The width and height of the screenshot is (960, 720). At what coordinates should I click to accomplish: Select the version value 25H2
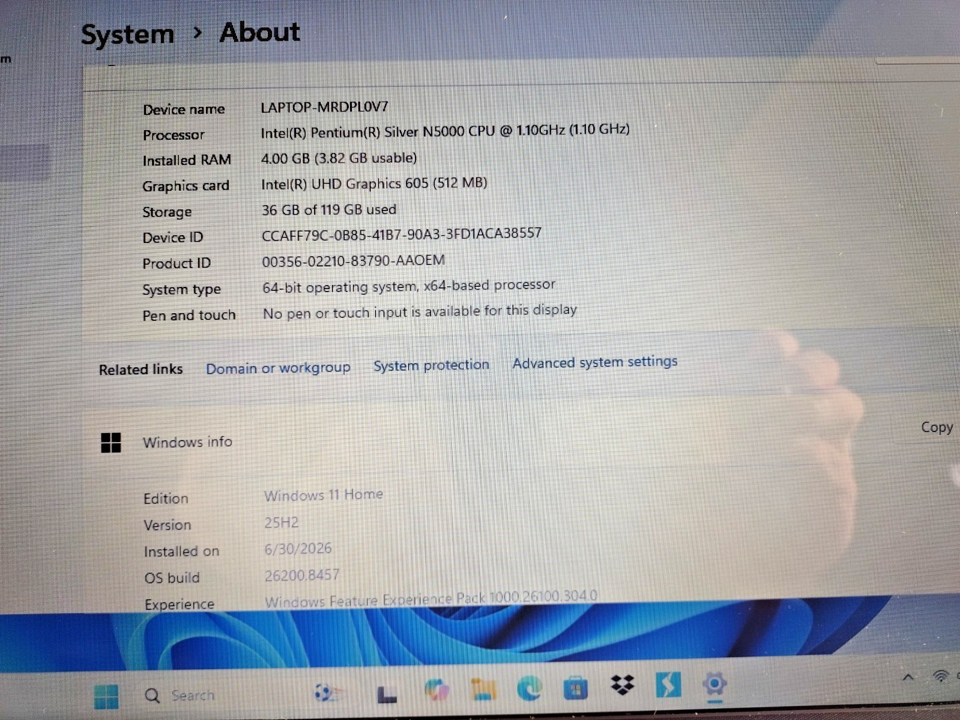tap(282, 523)
